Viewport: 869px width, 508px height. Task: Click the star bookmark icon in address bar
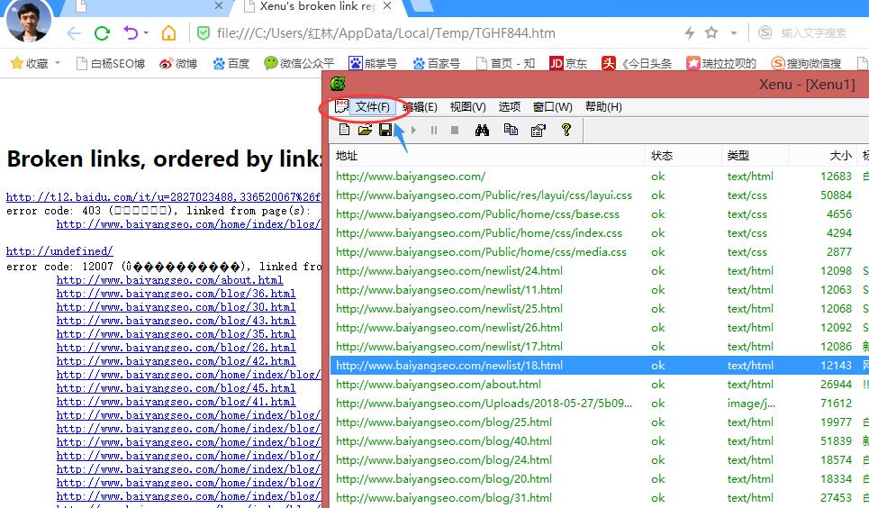[711, 32]
